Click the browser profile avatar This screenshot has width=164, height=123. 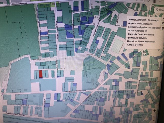coord(155,1)
